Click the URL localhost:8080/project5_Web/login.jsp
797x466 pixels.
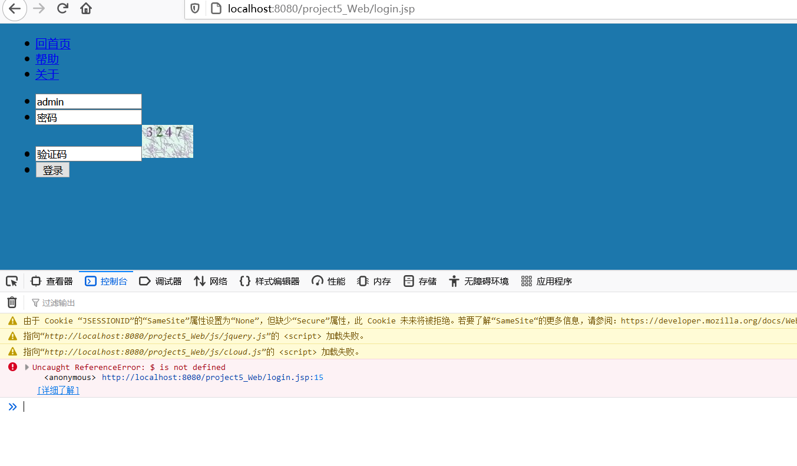[x=321, y=9]
